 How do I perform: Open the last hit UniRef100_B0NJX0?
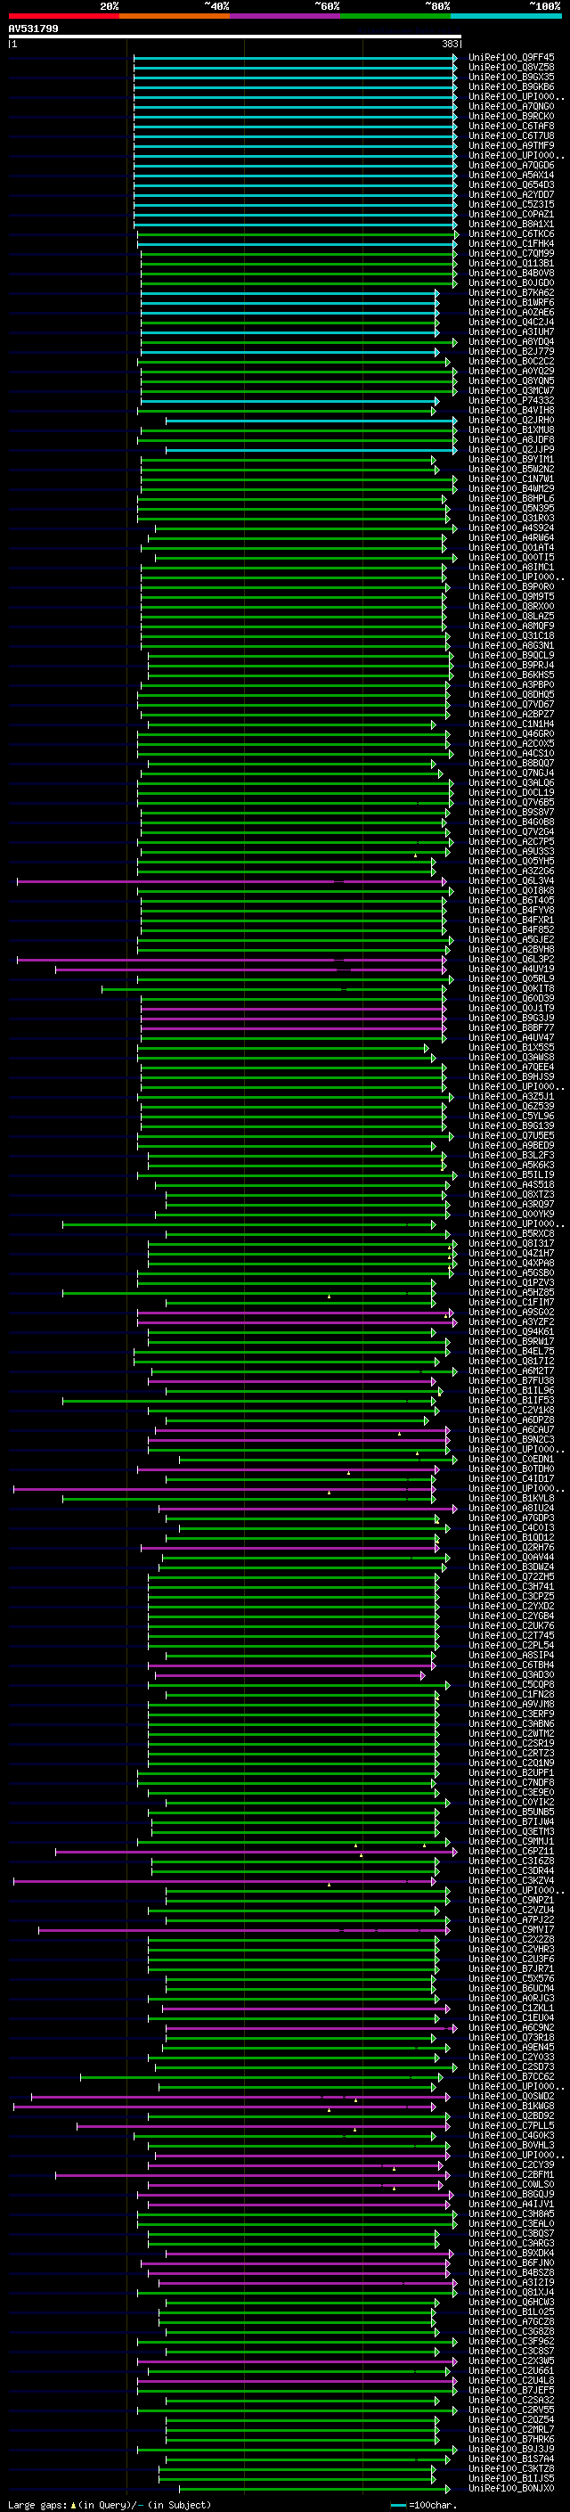pyautogui.click(x=511, y=2488)
